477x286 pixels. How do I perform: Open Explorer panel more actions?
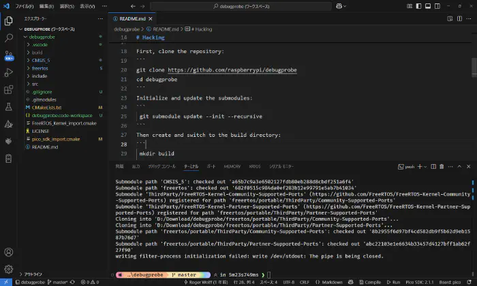click(x=100, y=19)
